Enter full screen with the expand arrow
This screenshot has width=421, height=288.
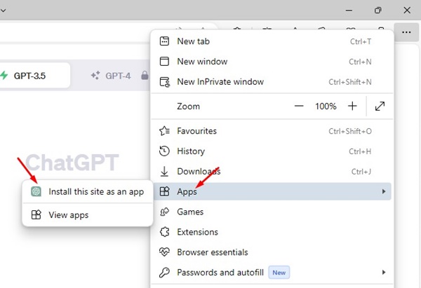pyautogui.click(x=380, y=107)
